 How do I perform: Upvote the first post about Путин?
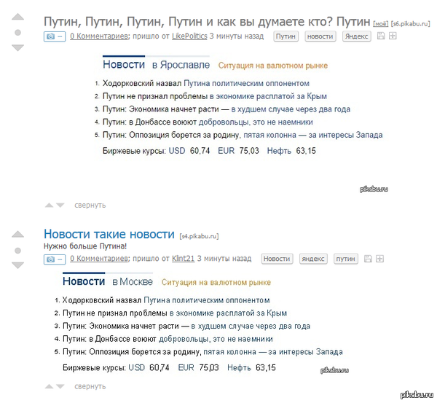pyautogui.click(x=18, y=17)
